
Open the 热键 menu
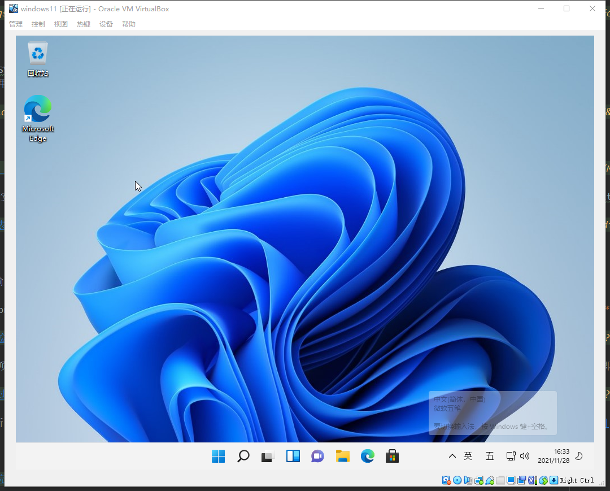pyautogui.click(x=83, y=24)
